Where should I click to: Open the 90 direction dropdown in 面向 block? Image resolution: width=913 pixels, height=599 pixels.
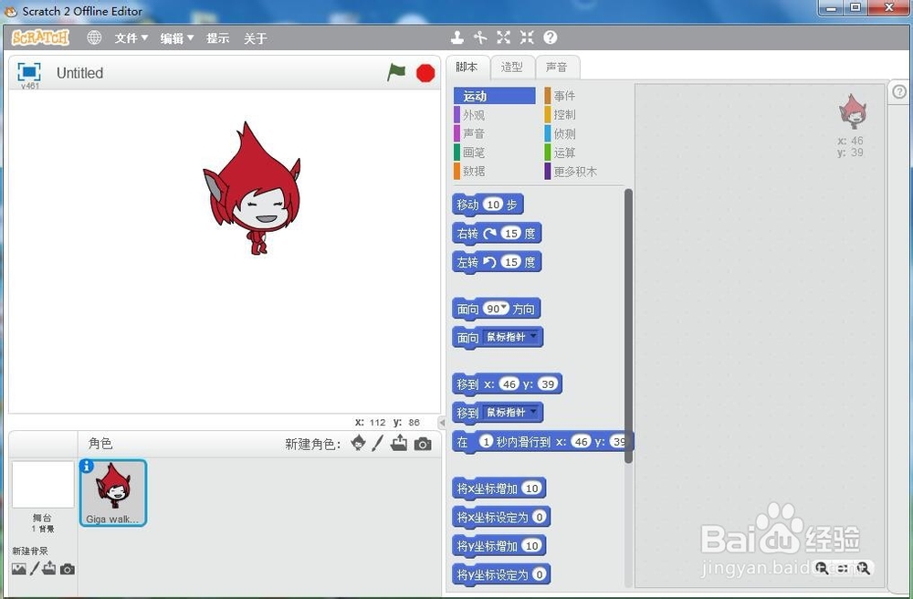(496, 309)
